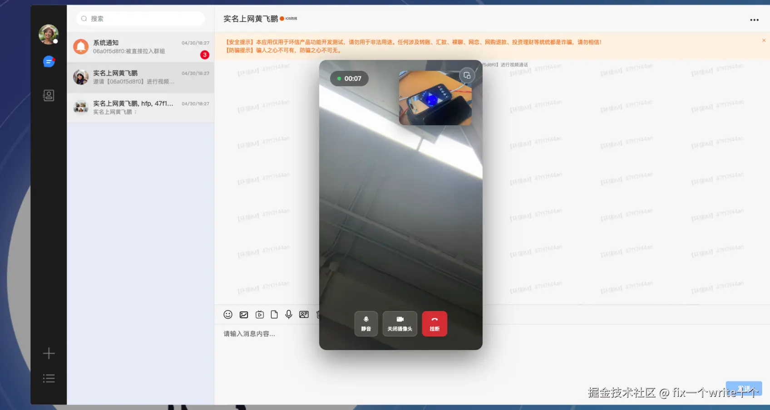
Task: Click the red unread badge showing 3
Action: point(205,55)
